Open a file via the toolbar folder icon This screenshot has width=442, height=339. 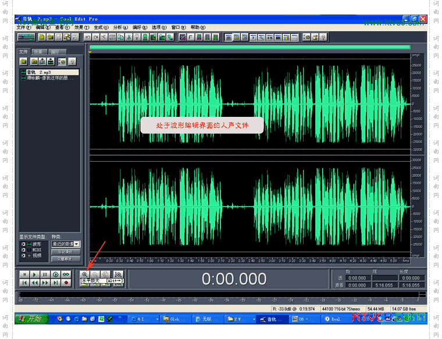pyautogui.click(x=51, y=37)
